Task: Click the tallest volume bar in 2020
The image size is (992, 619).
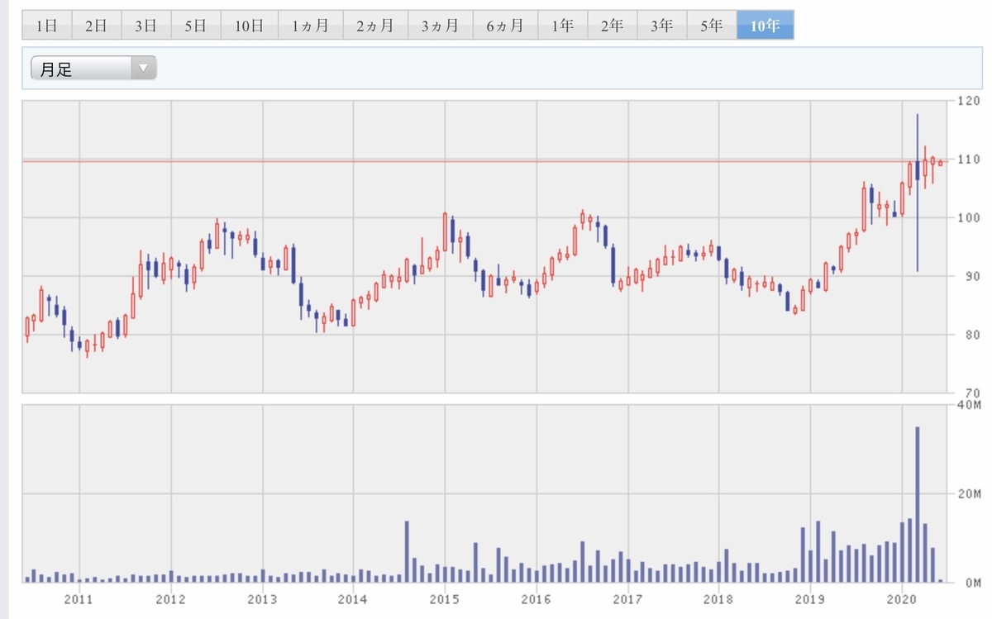Action: (x=918, y=504)
